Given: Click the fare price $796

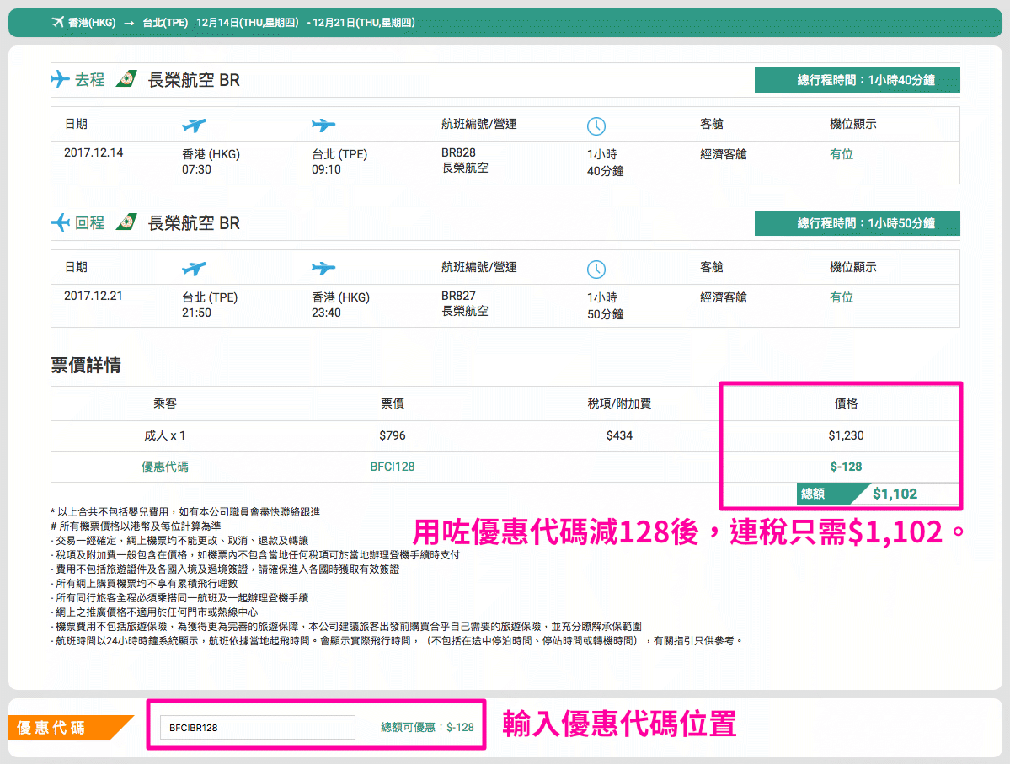Looking at the screenshot, I should pyautogui.click(x=393, y=435).
